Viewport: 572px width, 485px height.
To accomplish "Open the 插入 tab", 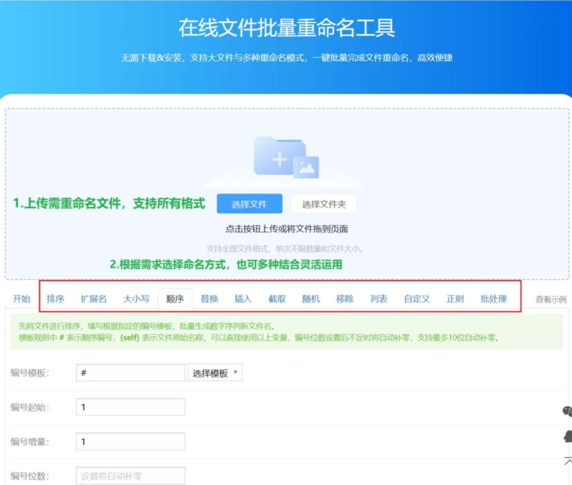I will click(243, 299).
